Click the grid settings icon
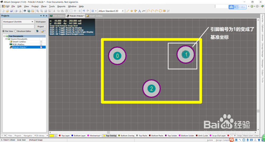This screenshot has height=142, width=265. [92, 11]
